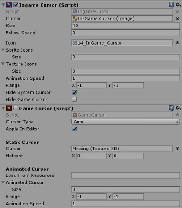Collapse the Animated Cursor array
Image resolution: width=182 pixels, height=208 pixels.
pyautogui.click(x=3, y=182)
